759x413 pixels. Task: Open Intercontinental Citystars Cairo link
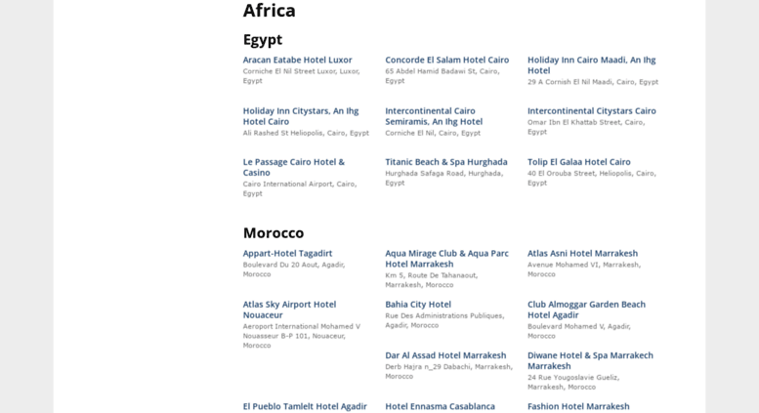tap(592, 110)
